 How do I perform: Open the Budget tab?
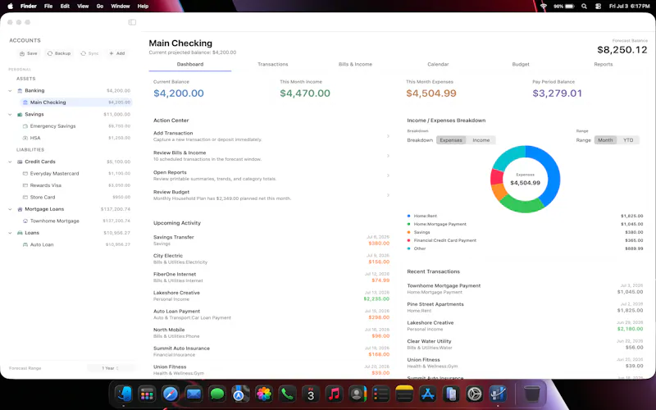click(x=521, y=64)
